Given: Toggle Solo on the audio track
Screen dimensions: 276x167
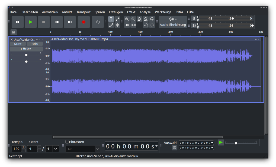Looking at the screenshot, I should (35, 44).
